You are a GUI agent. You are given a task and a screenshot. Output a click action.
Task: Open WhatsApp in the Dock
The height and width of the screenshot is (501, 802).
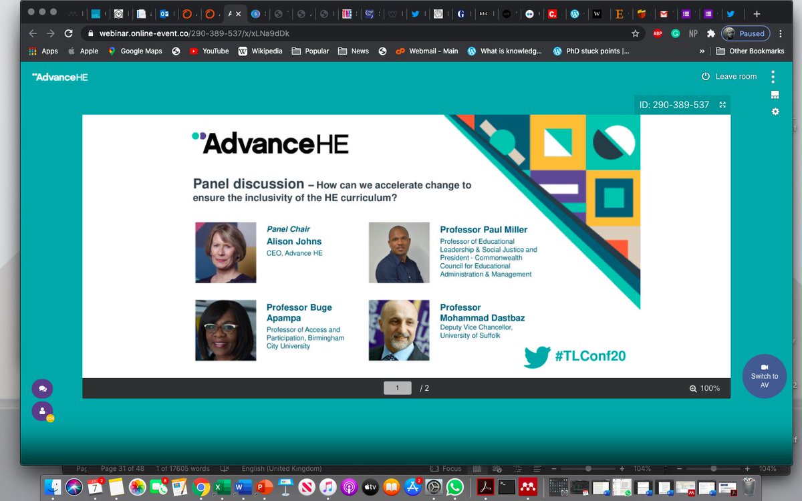point(454,487)
